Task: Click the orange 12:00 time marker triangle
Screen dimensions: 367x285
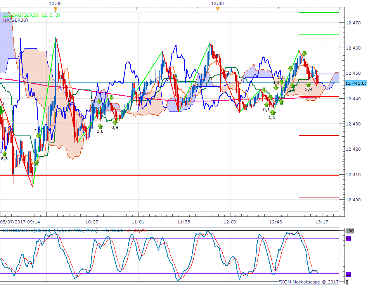Action: pyautogui.click(x=218, y=9)
